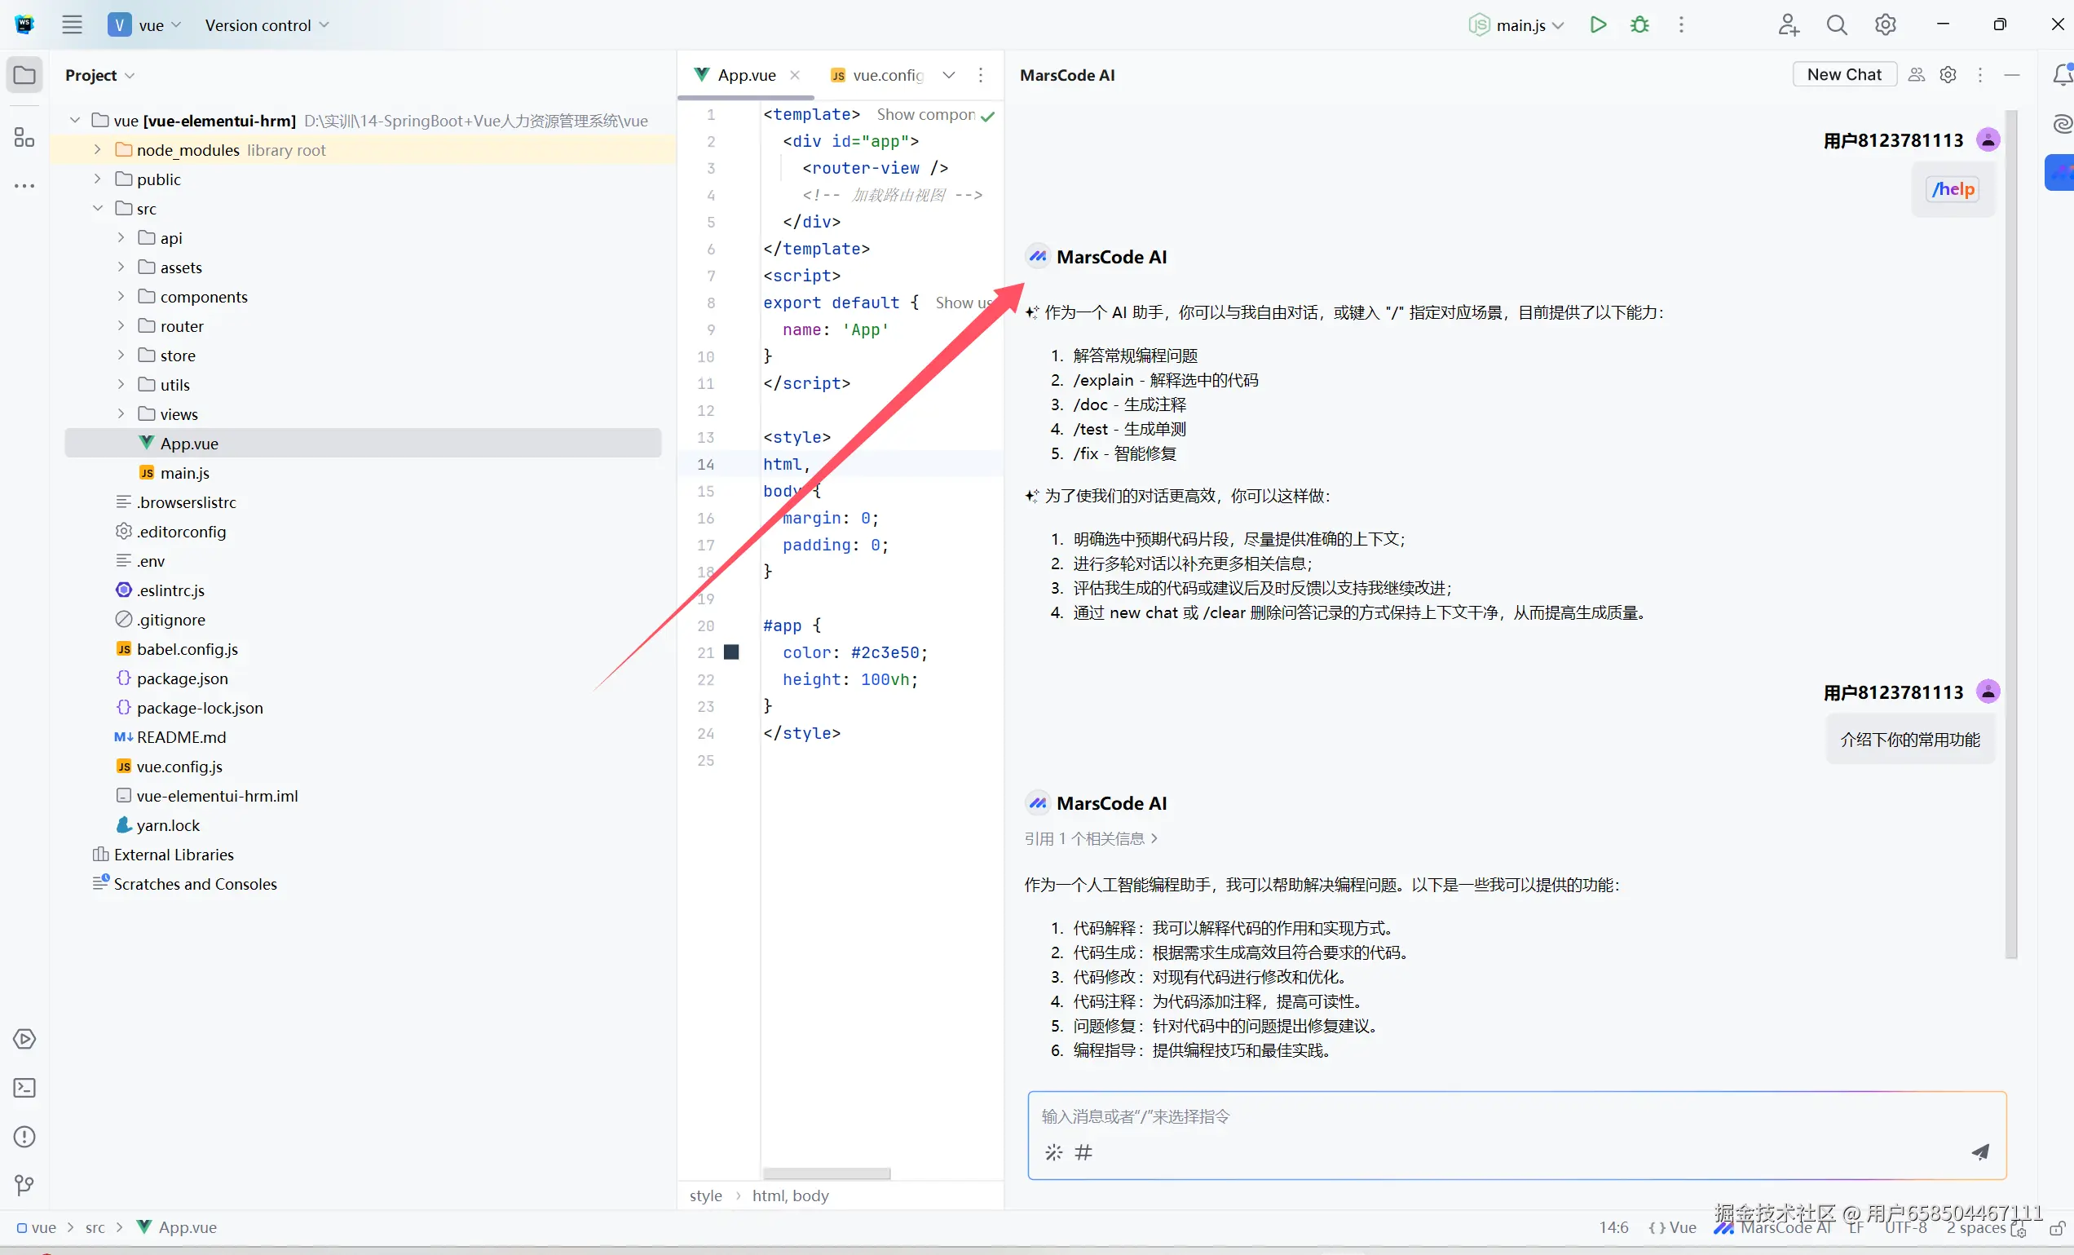2074x1255 pixels.
Task: Click the send message paper plane icon
Action: [x=1979, y=1151]
